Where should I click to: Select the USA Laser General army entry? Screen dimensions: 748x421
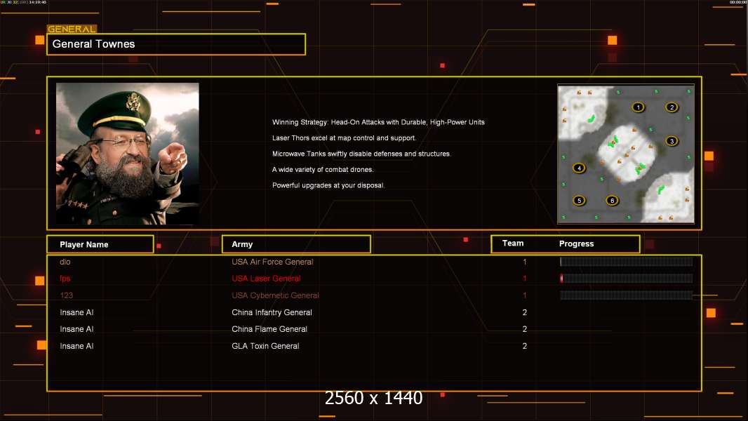tap(266, 279)
